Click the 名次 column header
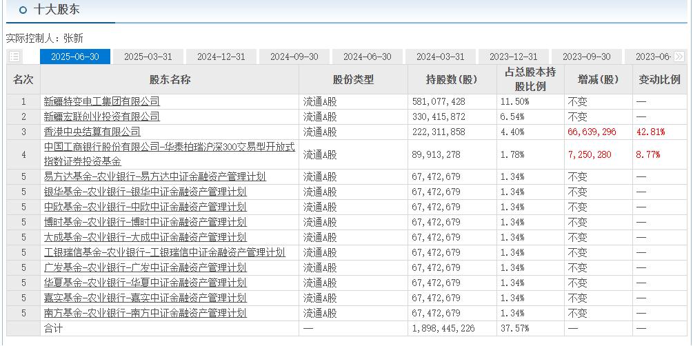Screen dimensions: 693x346 [x=23, y=79]
